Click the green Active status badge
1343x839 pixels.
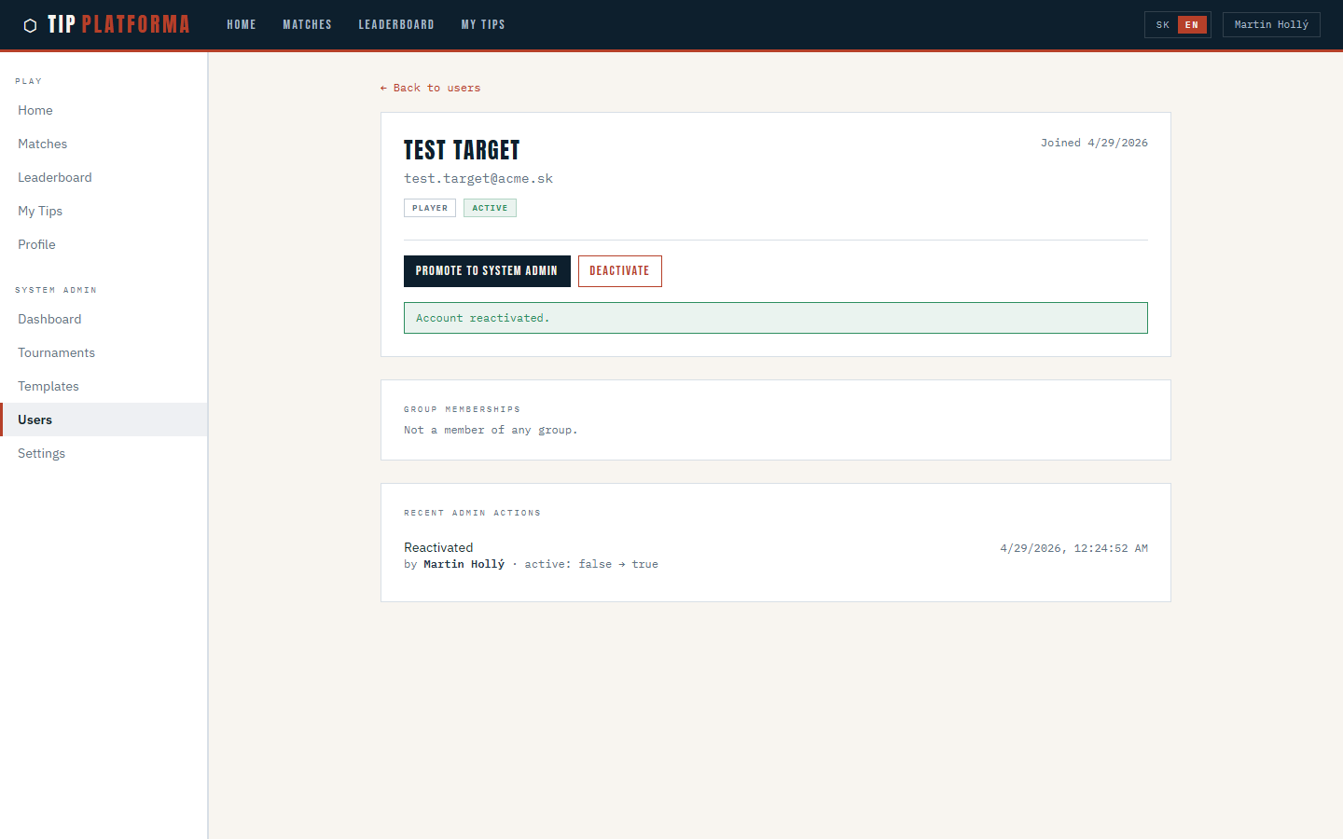click(x=490, y=208)
